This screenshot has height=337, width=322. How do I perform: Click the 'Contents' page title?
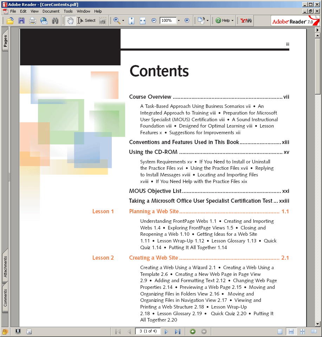[159, 71]
